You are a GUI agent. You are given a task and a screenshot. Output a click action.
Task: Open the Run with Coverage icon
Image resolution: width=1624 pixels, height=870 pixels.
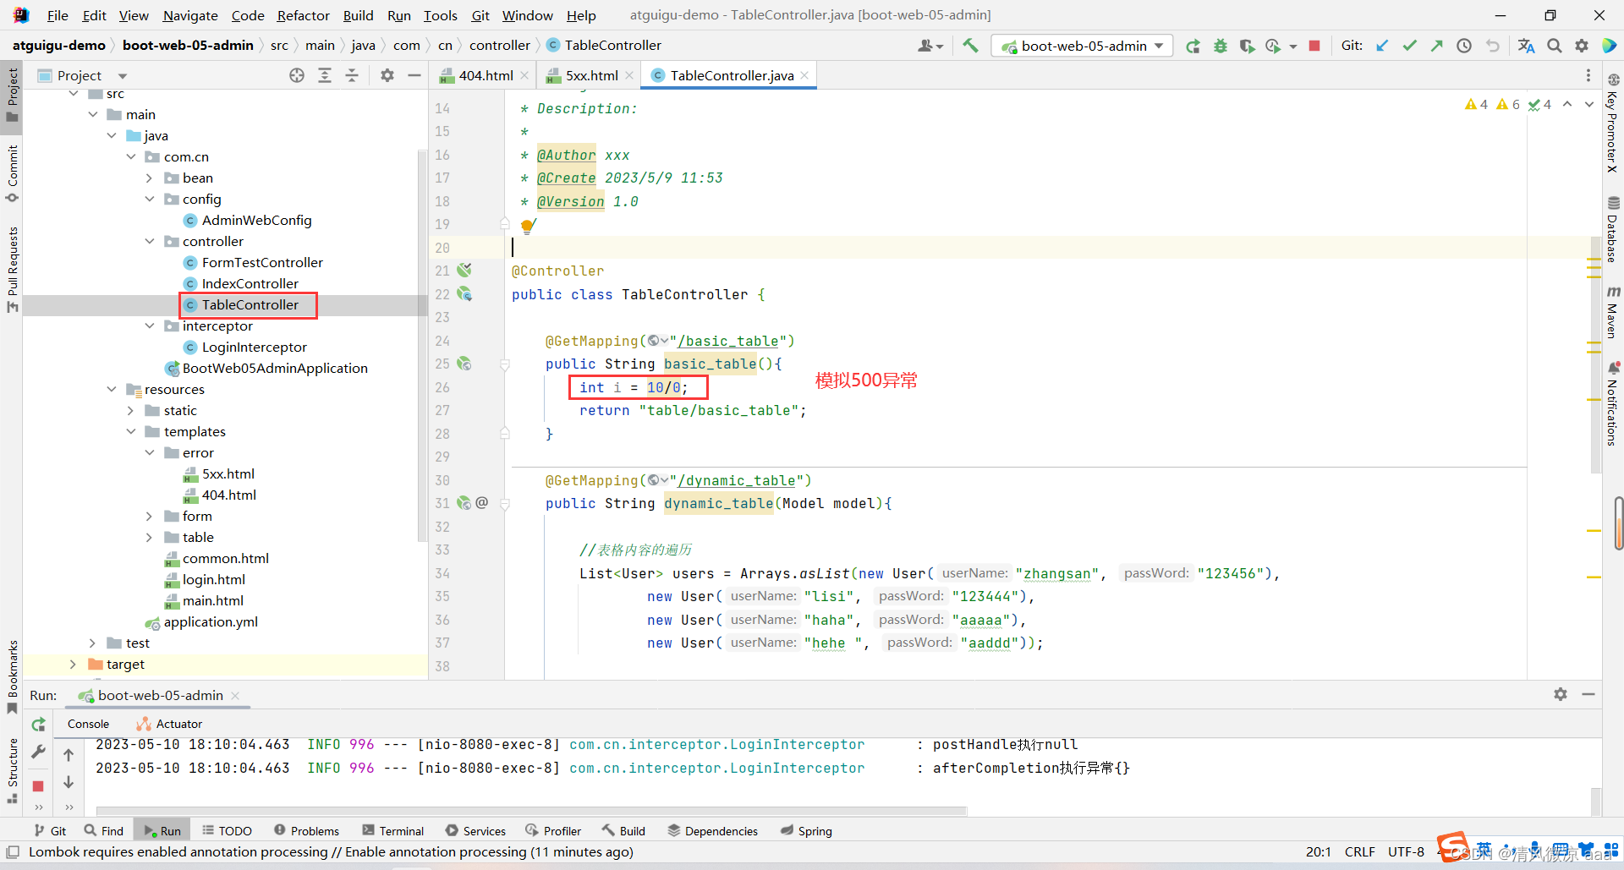pos(1247,46)
